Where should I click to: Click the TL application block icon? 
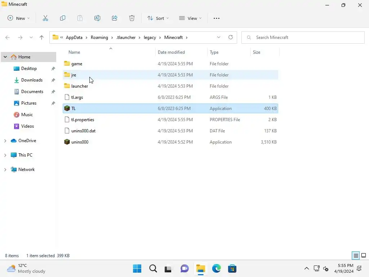tap(67, 108)
